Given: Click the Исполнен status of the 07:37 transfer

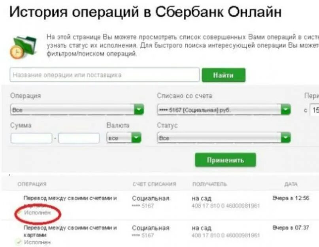Looking at the screenshot, I should tap(37, 242).
